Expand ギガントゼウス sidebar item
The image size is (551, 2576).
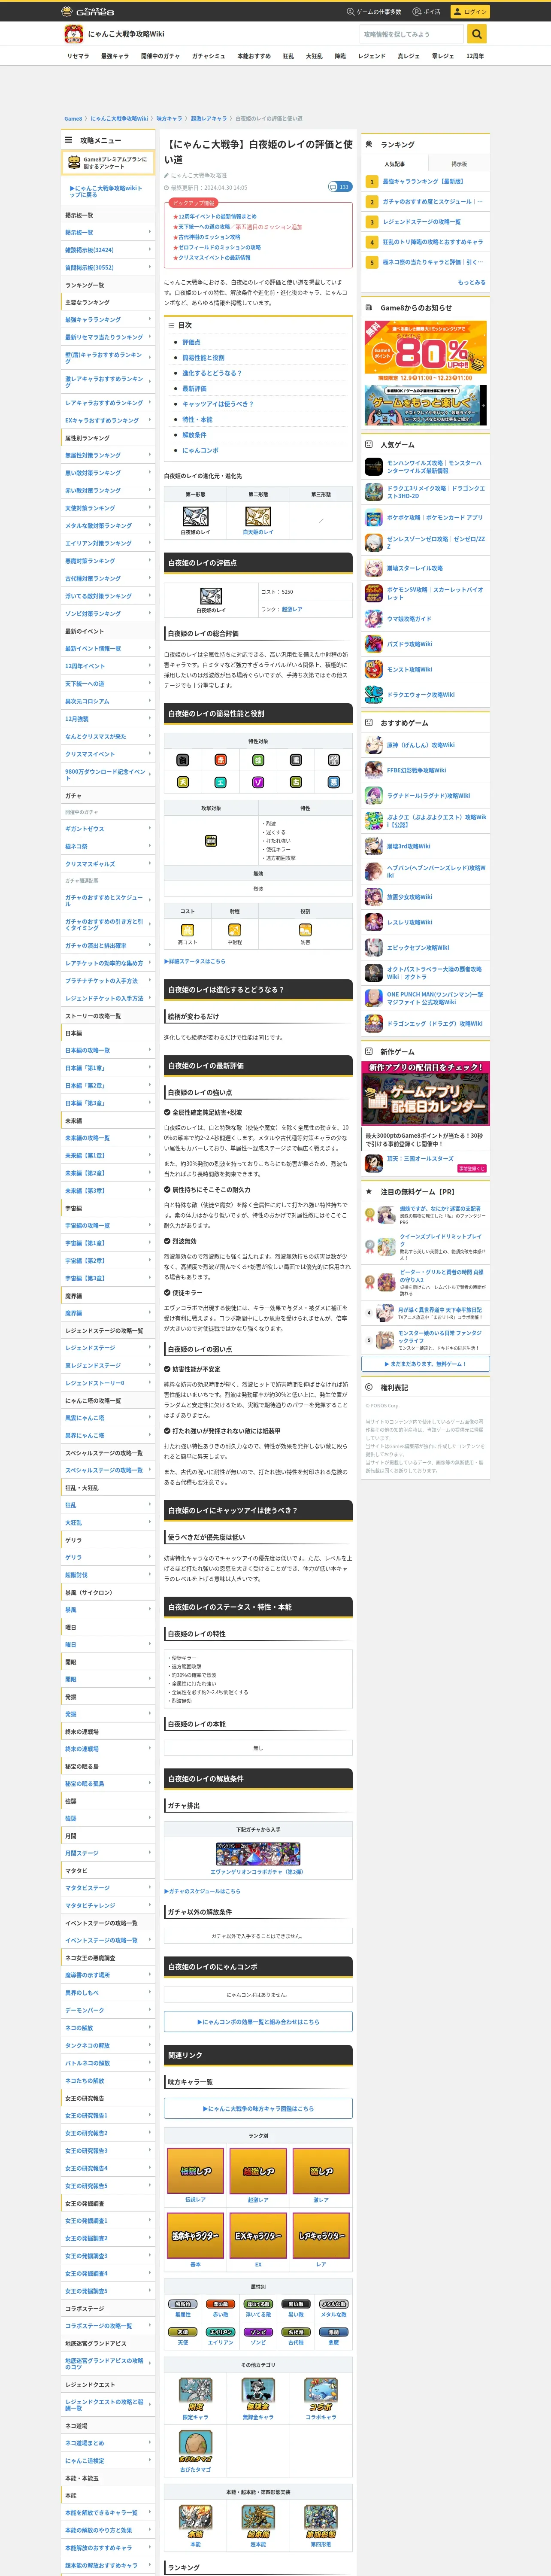[x=108, y=829]
